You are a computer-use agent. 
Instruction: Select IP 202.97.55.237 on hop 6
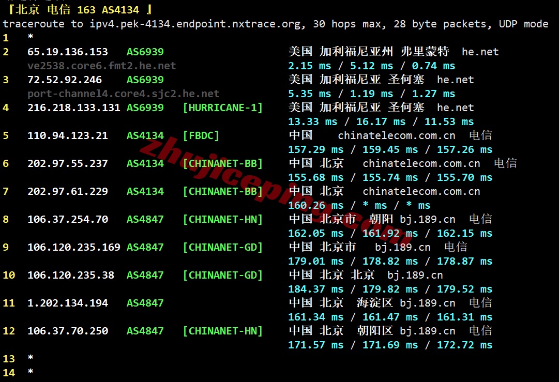pyautogui.click(x=67, y=163)
